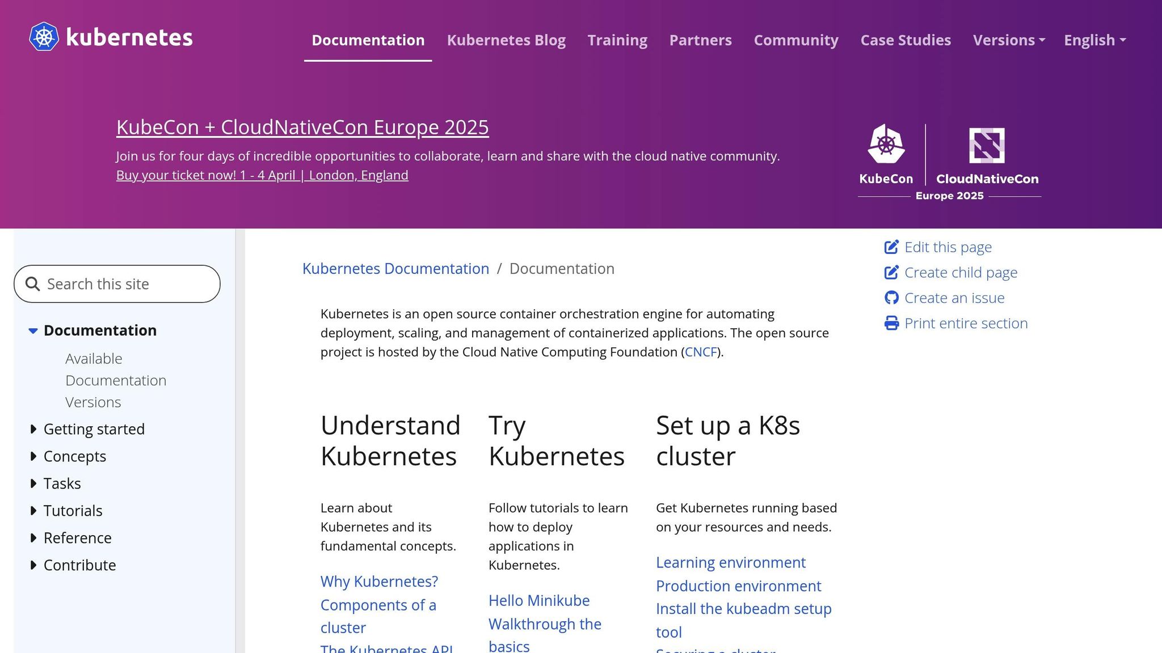
Task: Click the printer icon for Print entire section
Action: pos(892,323)
